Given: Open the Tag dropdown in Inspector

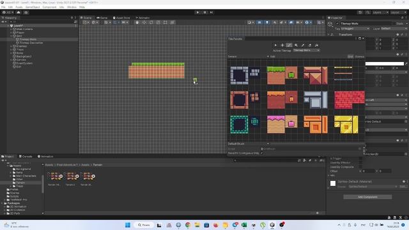Looking at the screenshot, I should (355, 29).
